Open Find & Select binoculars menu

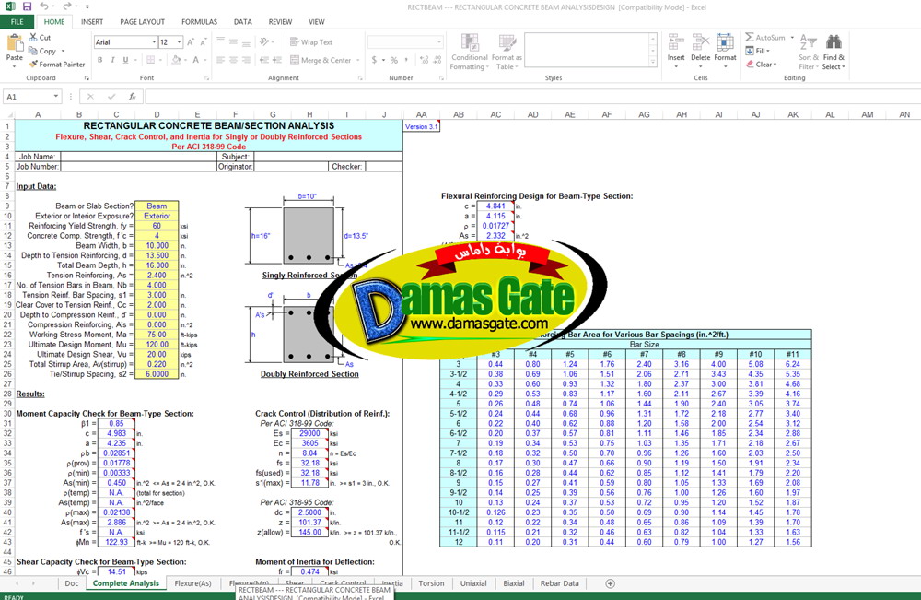(834, 52)
